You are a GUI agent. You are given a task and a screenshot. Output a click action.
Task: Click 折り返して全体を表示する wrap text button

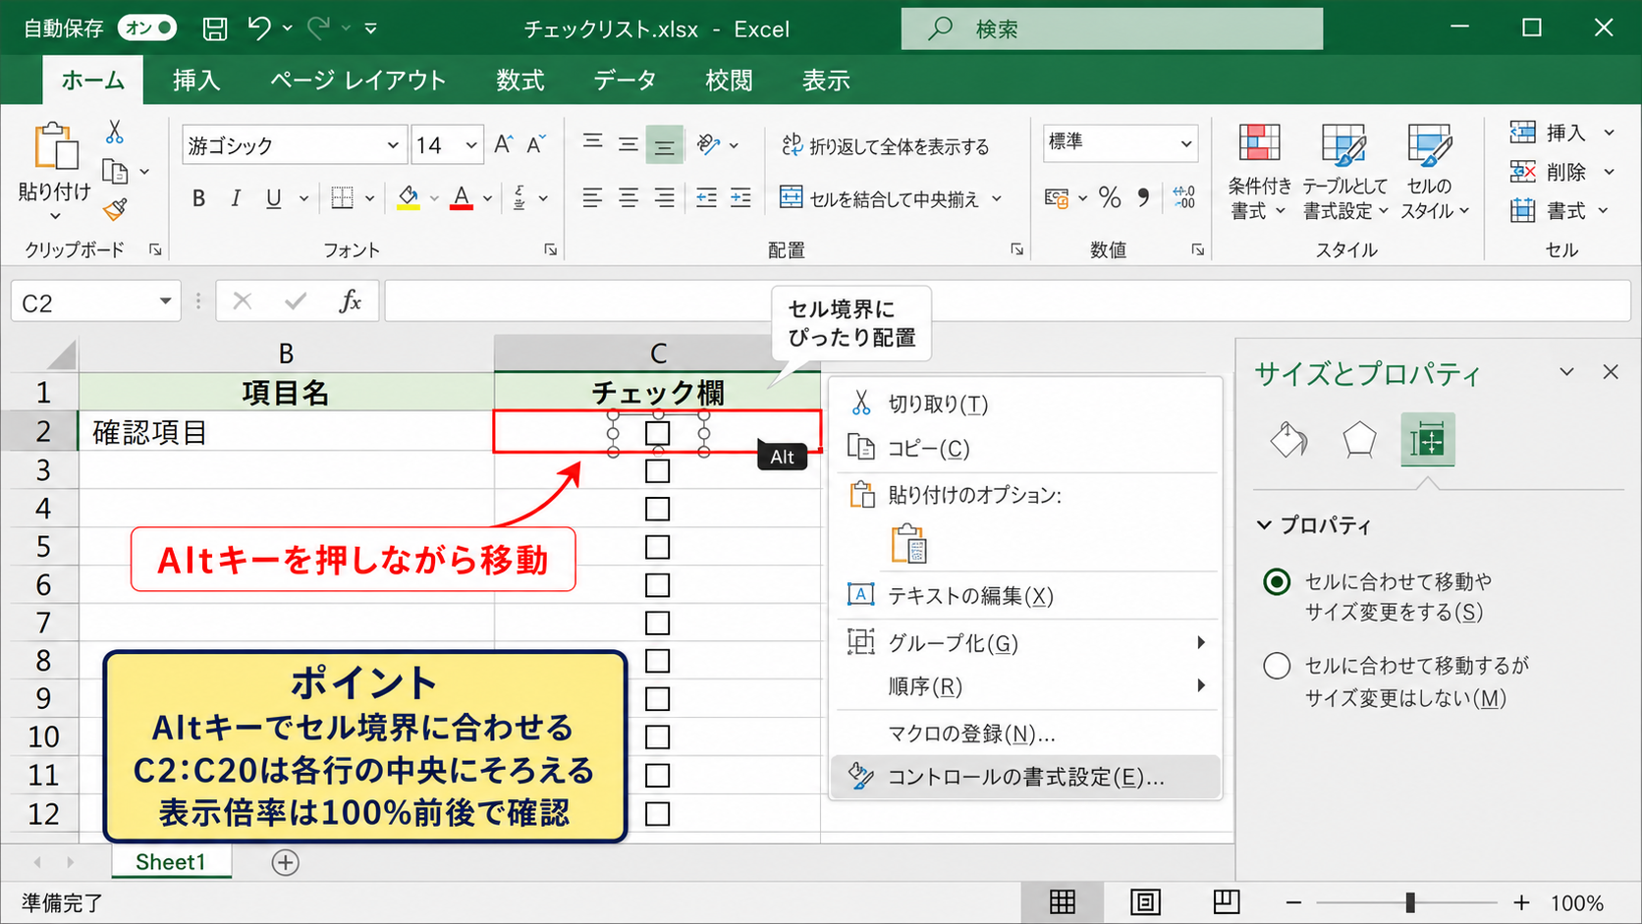point(885,146)
